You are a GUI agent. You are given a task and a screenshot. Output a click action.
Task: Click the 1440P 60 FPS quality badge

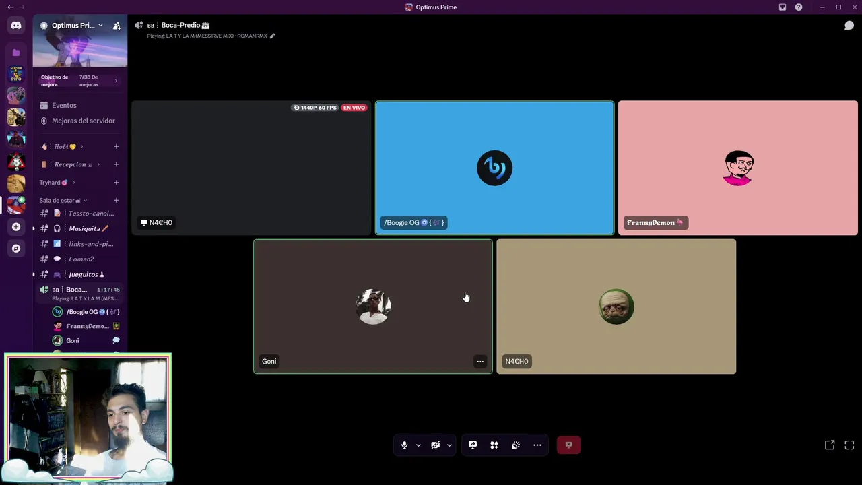(x=315, y=108)
